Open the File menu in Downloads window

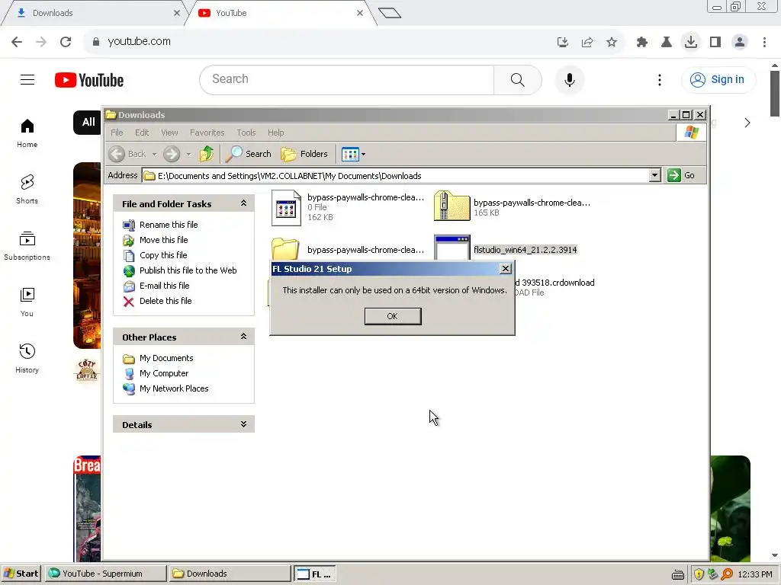117,133
